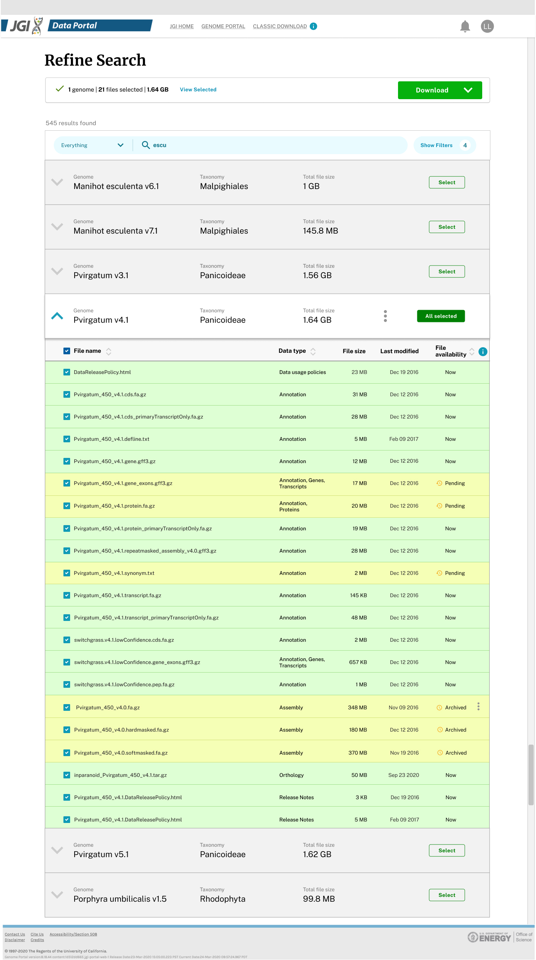Viewport: 536px width, 960px height.
Task: Click the page vertical scrollbar thumb
Action: tap(531, 775)
